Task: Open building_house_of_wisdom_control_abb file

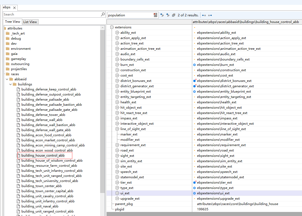Action: 52,161
